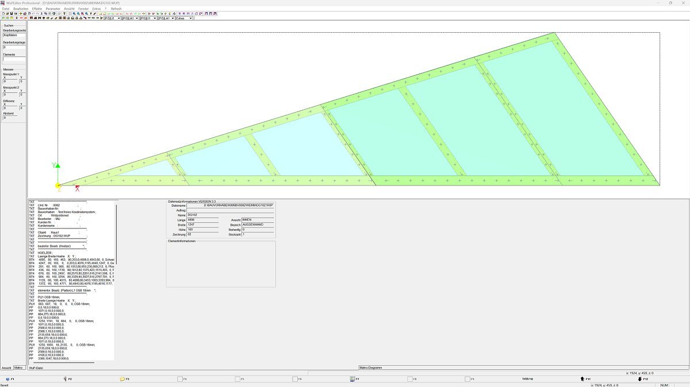This screenshot has height=387, width=690.
Task: Click the Open file toolbar icon
Action: pos(7,13)
